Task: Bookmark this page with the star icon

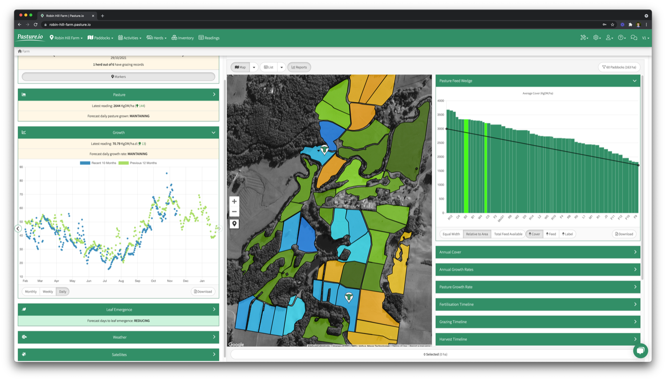Action: tap(612, 24)
